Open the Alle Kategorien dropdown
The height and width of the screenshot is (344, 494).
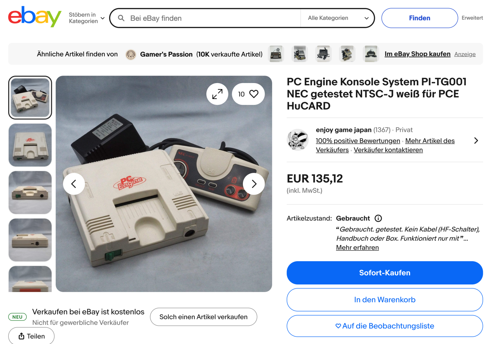coord(338,18)
